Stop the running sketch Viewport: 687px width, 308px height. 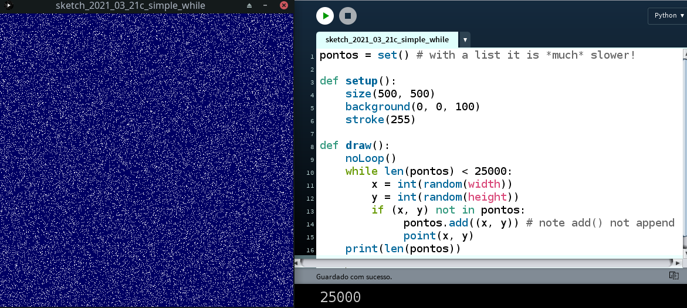tap(348, 16)
